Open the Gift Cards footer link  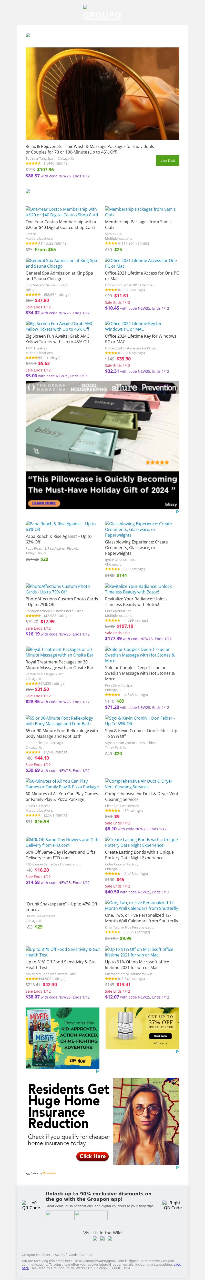(x=70, y=1255)
